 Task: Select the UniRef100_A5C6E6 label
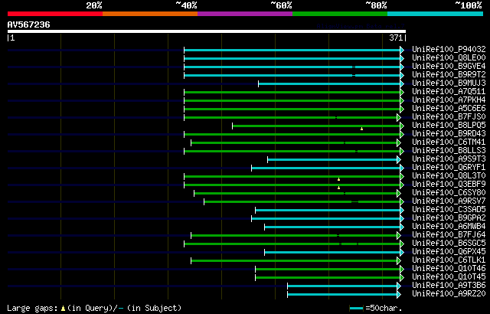coord(449,109)
